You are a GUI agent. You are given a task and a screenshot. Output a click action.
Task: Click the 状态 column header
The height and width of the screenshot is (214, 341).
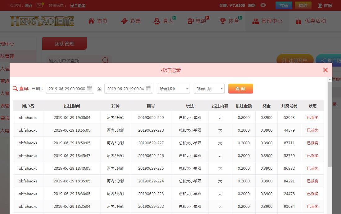[x=312, y=106]
